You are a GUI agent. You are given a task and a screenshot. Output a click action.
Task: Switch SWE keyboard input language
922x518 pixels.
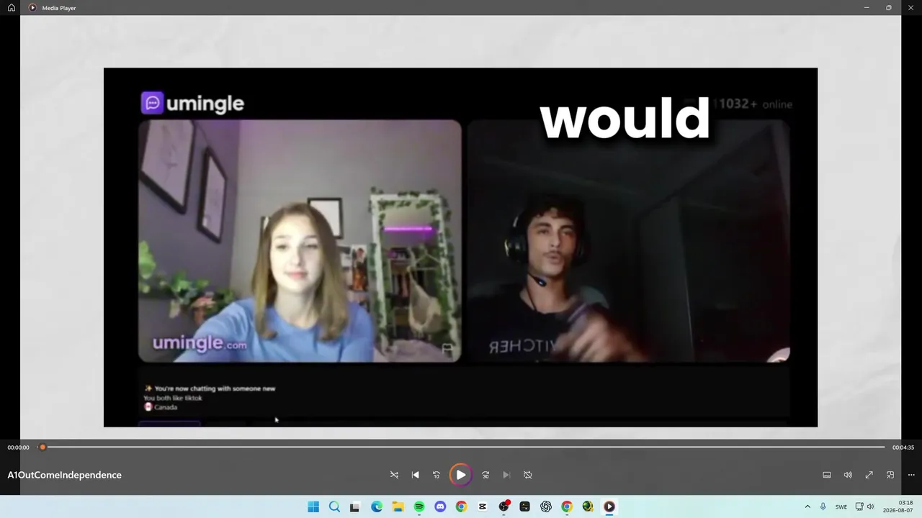[841, 506]
